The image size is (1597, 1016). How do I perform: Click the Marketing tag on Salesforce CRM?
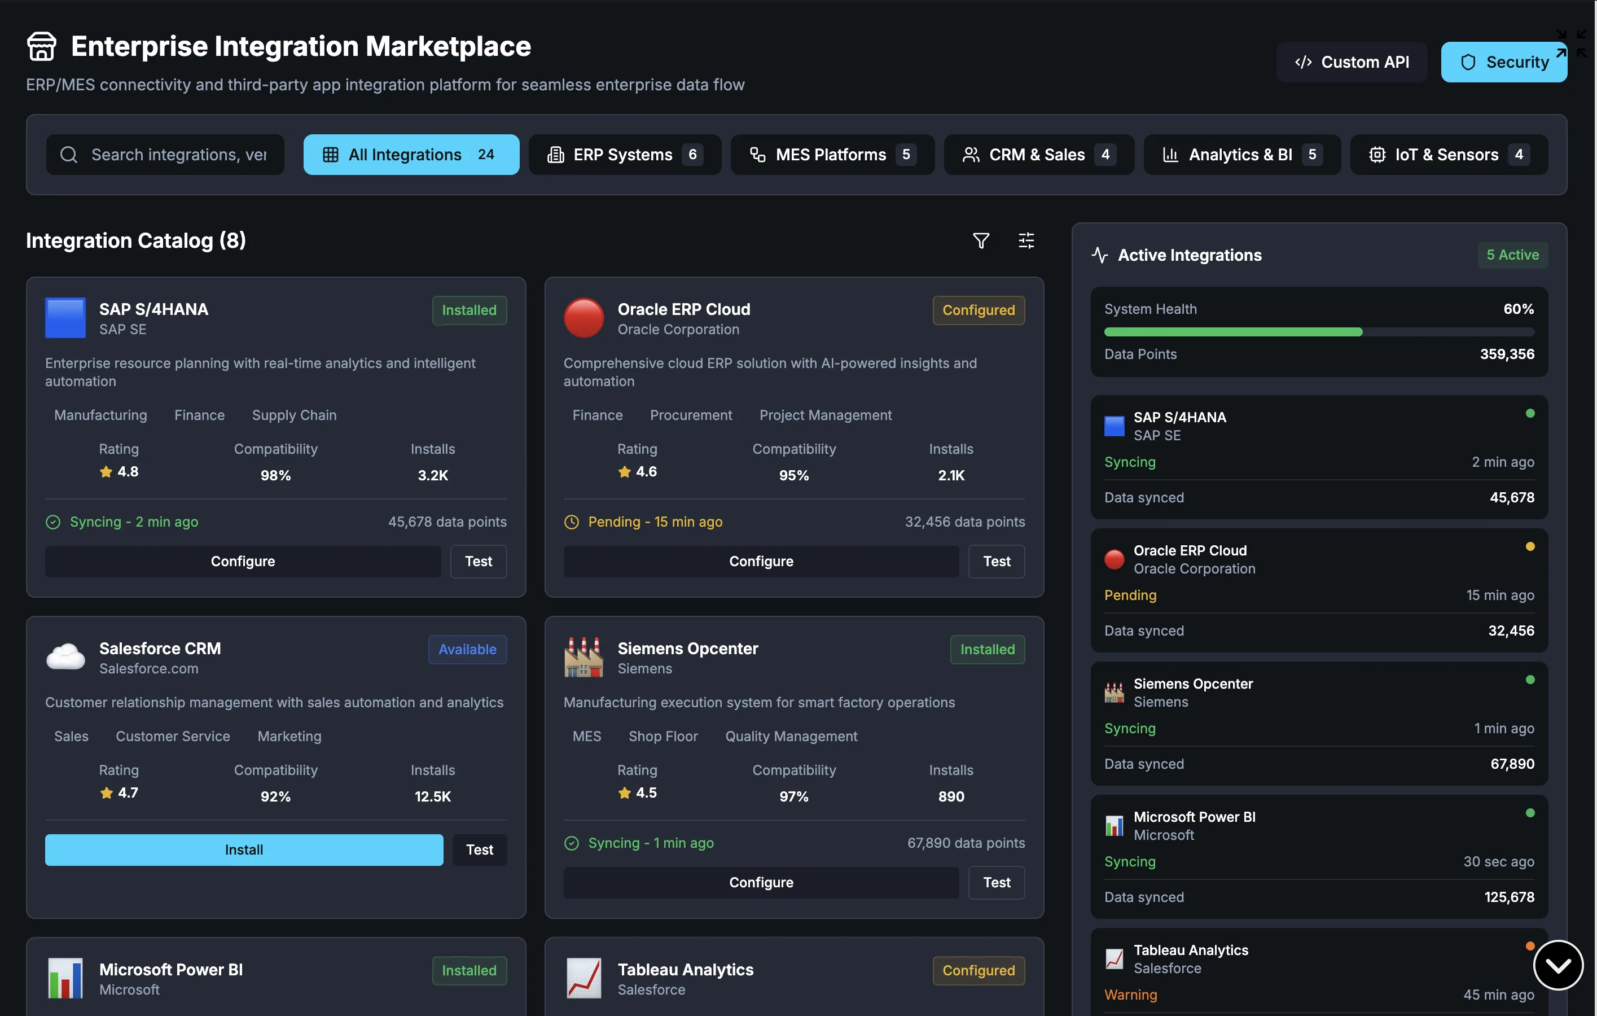pyautogui.click(x=289, y=736)
